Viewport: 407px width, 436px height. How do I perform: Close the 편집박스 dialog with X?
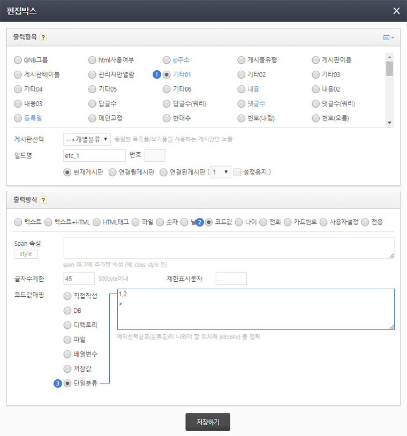coord(396,11)
